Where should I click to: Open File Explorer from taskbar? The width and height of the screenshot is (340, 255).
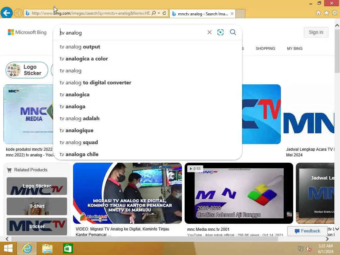[x=47, y=248]
